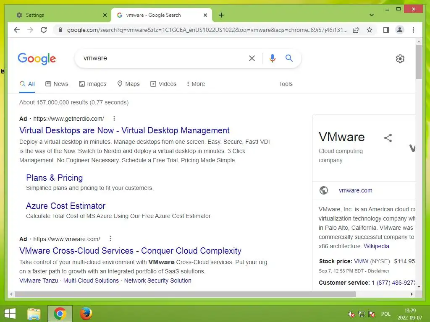This screenshot has width=430, height=322.
Task: Open VMware Cross-Cloud Services ad link
Action: tap(130, 251)
